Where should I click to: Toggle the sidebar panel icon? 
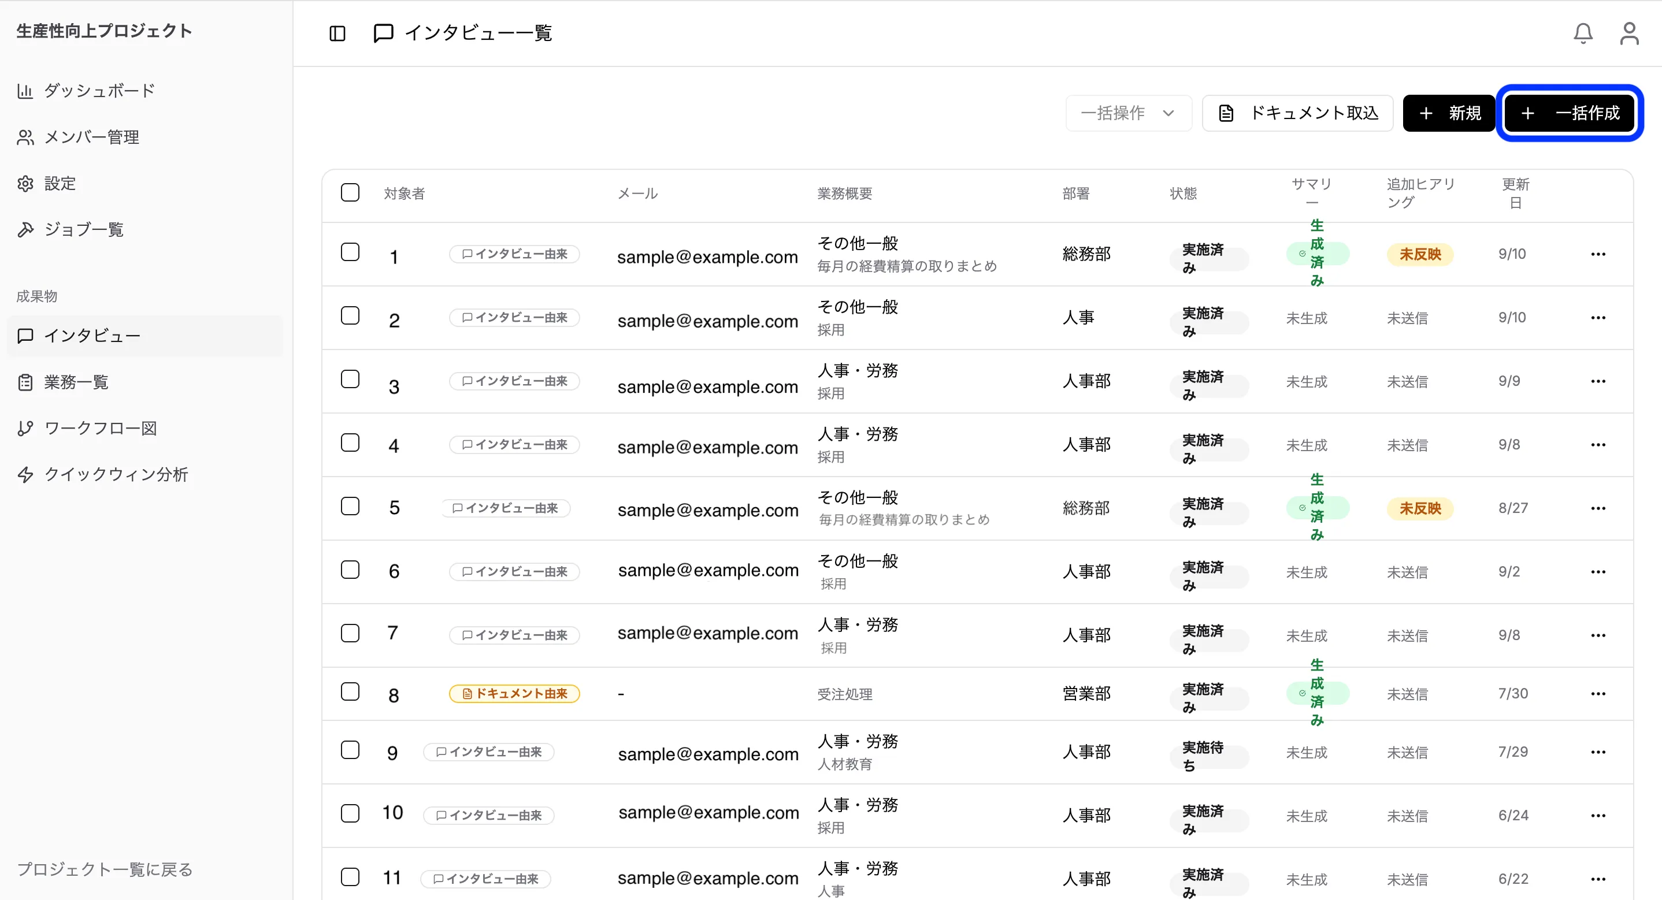(337, 33)
